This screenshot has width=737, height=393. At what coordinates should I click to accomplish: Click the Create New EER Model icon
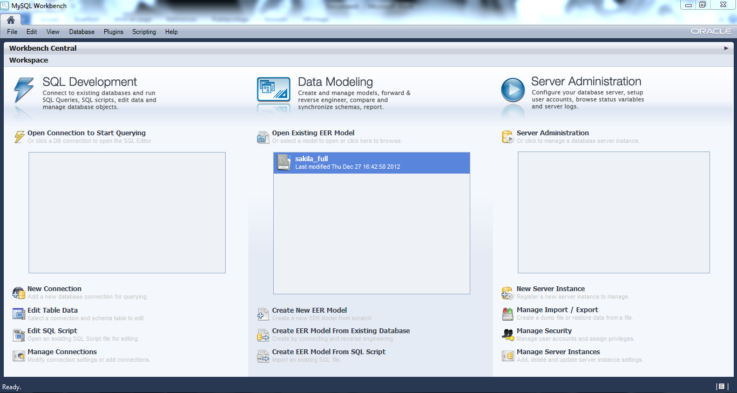tap(263, 314)
